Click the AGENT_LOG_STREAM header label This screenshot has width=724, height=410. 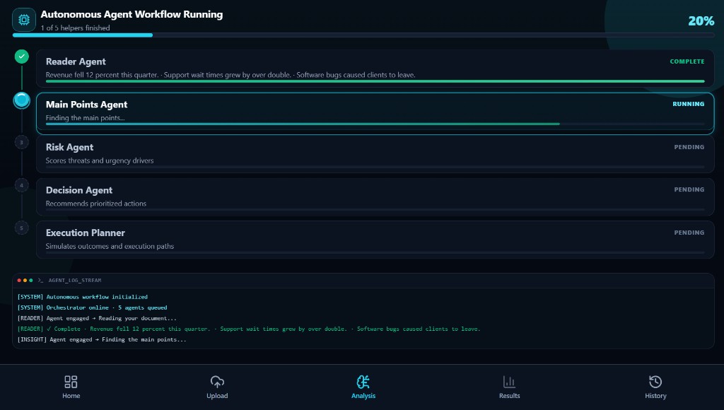point(75,280)
